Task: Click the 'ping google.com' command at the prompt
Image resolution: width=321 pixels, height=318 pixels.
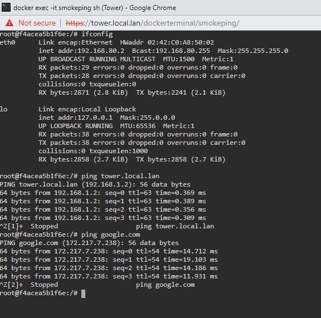Action: pos(111,234)
